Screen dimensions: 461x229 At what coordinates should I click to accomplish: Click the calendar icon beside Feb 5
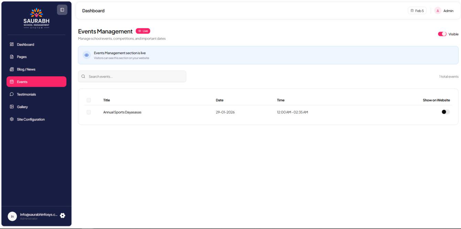coord(412,11)
